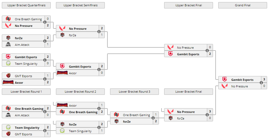Show match details for the Upper Bracket Final
The height and width of the screenshot is (139, 270).
tap(207, 51)
